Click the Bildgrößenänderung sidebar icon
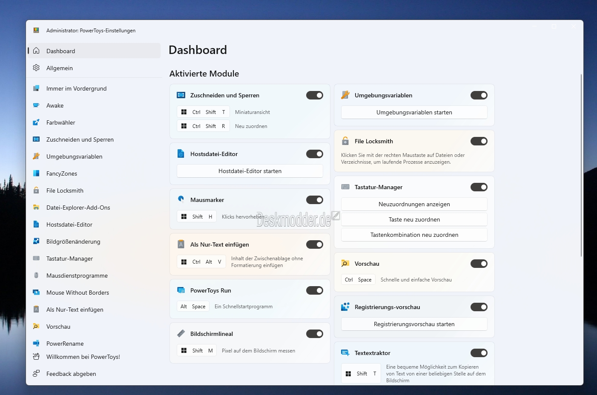This screenshot has width=597, height=395. pos(36,242)
